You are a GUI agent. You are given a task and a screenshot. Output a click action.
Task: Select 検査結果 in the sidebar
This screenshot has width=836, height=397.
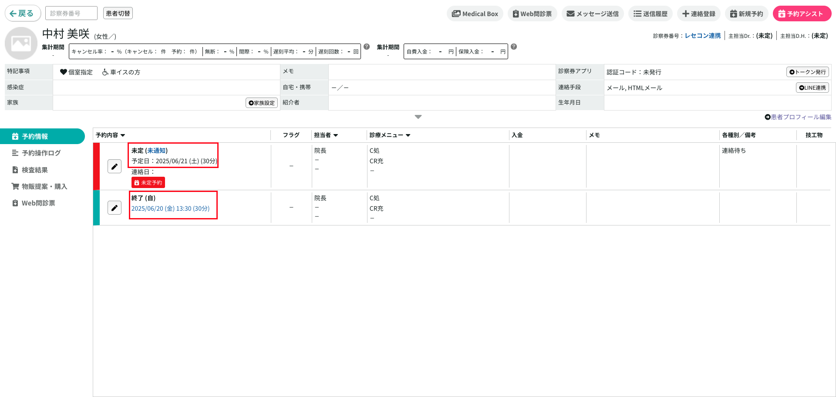[35, 170]
